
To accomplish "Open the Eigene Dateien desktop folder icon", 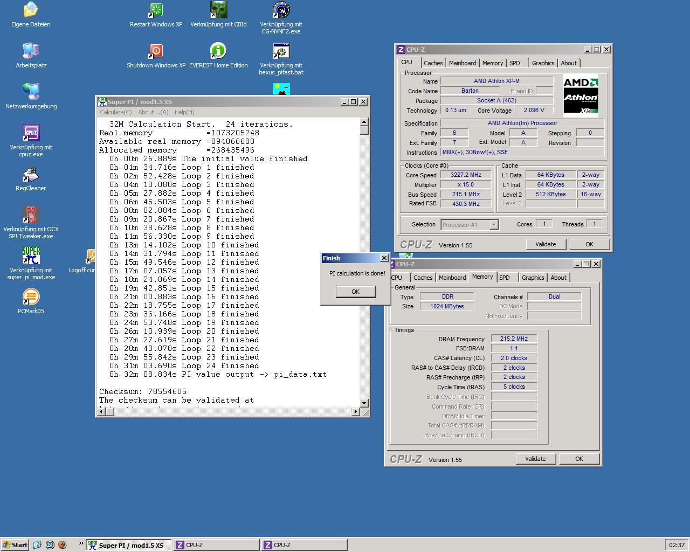I will pyautogui.click(x=31, y=10).
